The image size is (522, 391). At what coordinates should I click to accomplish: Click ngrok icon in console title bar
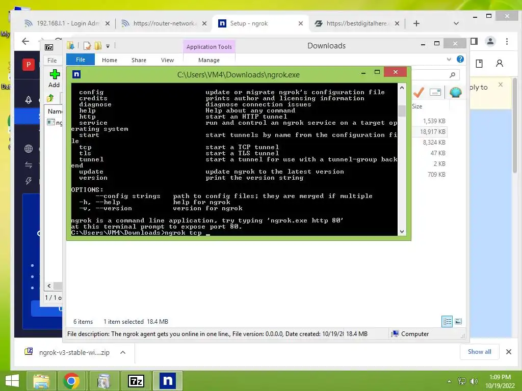pyautogui.click(x=76, y=74)
